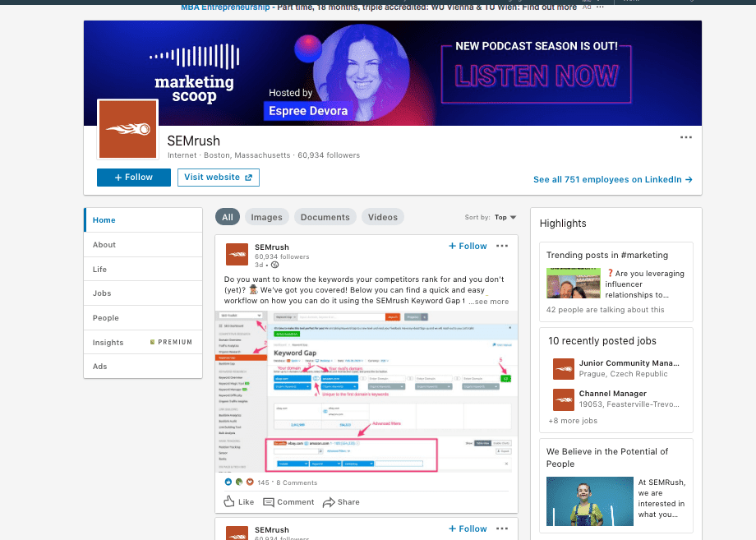
Task: Click the SEMrush name on the first post
Action: [272, 247]
